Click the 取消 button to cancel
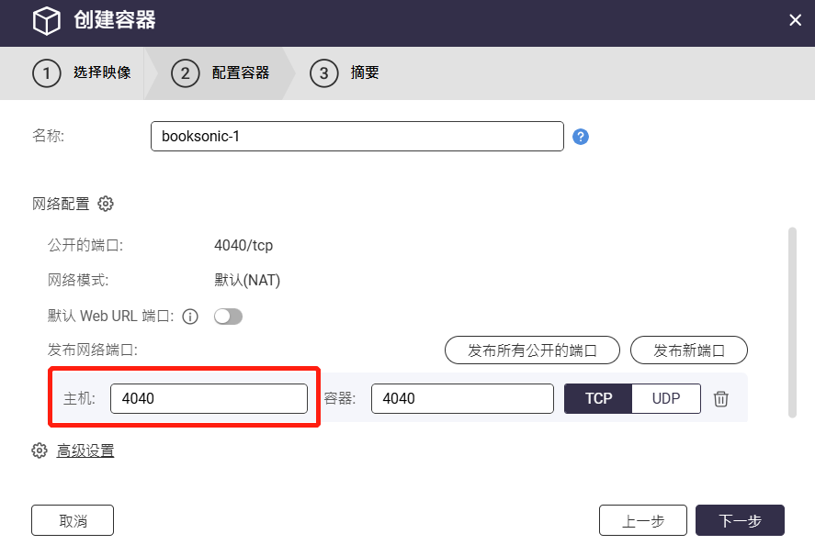Viewport: 815px width, 556px height. 72,520
